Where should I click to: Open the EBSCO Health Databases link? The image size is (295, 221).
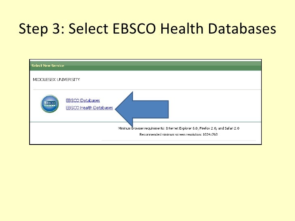pos(90,108)
